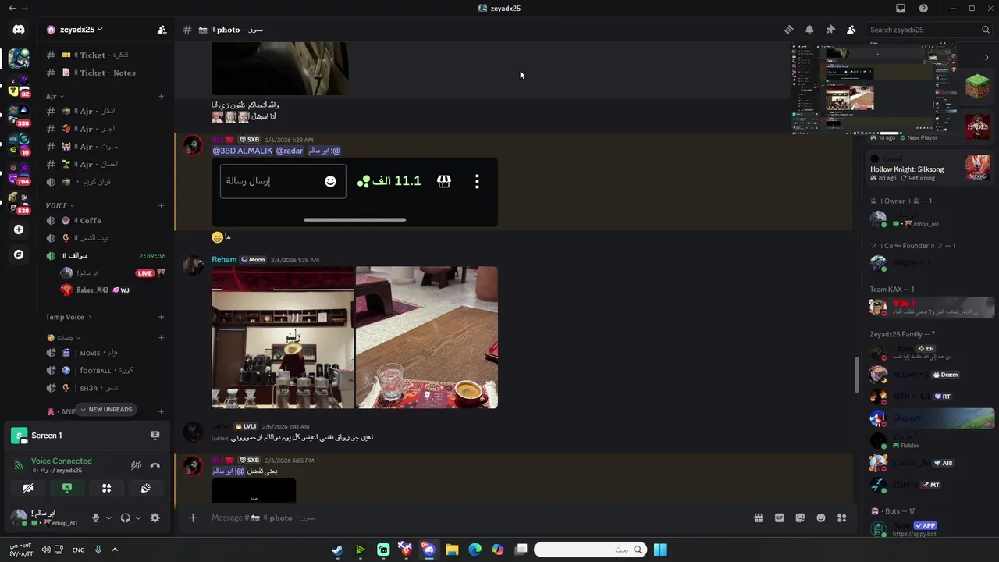Open Steam from the taskbar

pyautogui.click(x=337, y=550)
